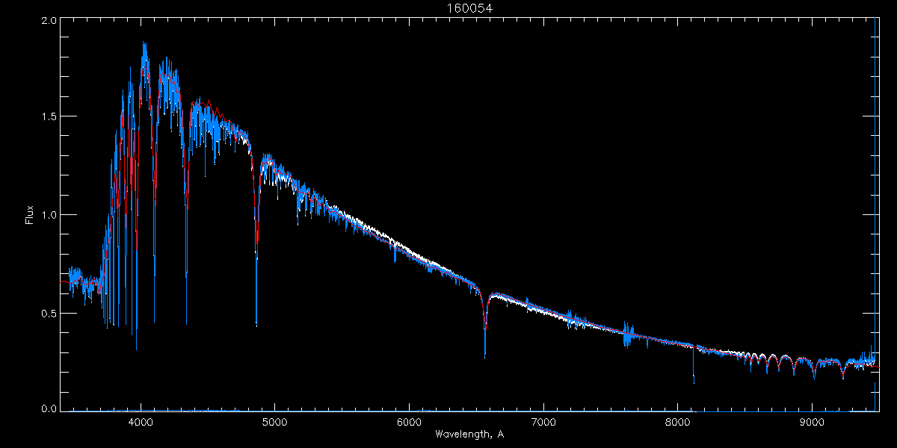Click the 7000 x-axis tick label
Image resolution: width=897 pixels, height=448 pixels.
543,422
